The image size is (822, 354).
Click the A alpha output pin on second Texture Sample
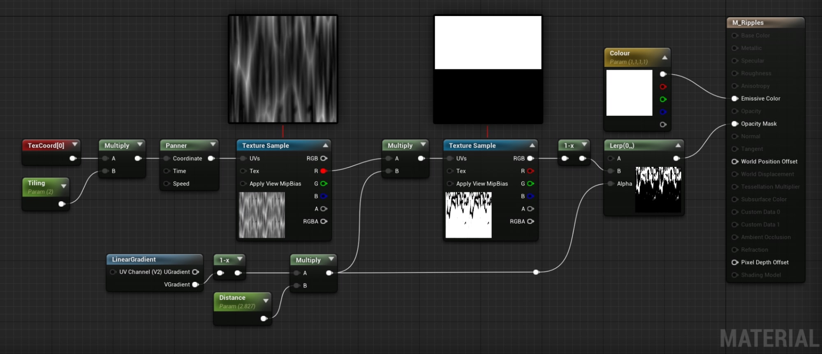pyautogui.click(x=530, y=209)
